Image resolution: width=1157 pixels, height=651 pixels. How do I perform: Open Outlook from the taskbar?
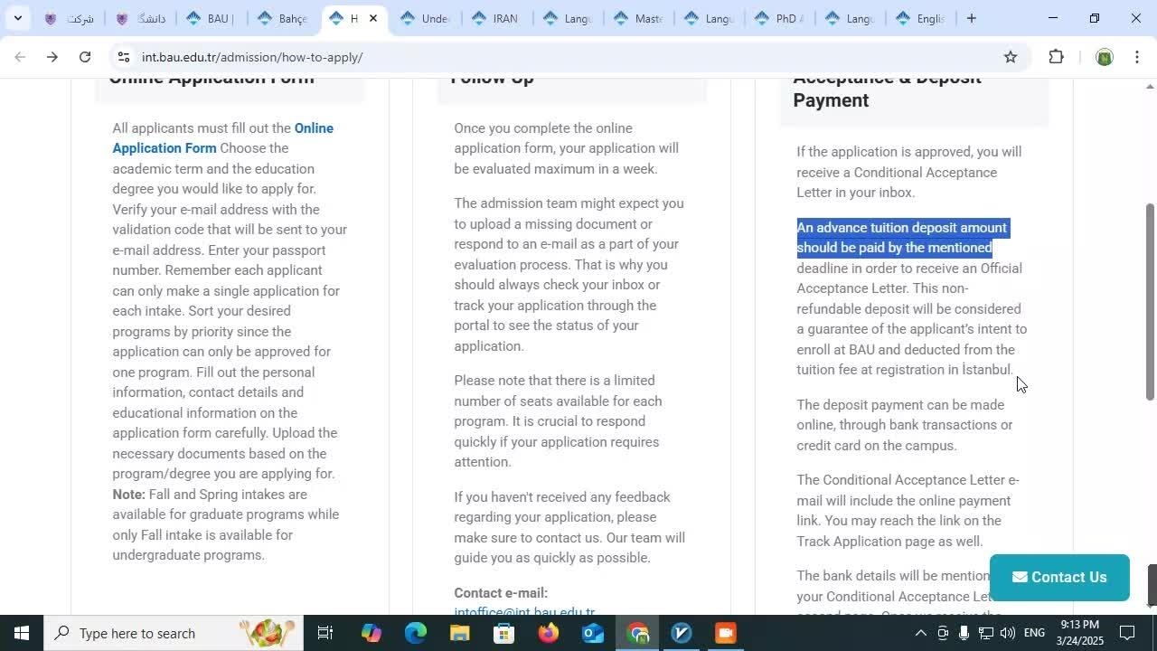click(593, 633)
